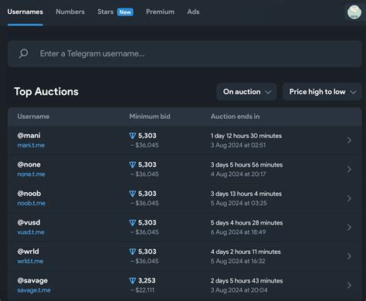Viewport: 366px width, 301px height.
Task: Click the TON icon beside @mani bid
Action: tap(132, 136)
